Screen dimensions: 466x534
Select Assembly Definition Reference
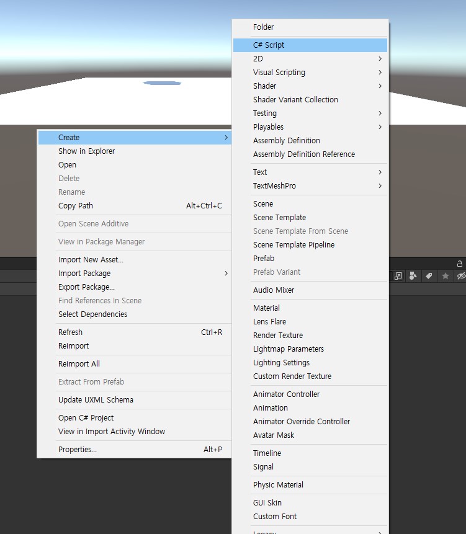(x=310, y=154)
